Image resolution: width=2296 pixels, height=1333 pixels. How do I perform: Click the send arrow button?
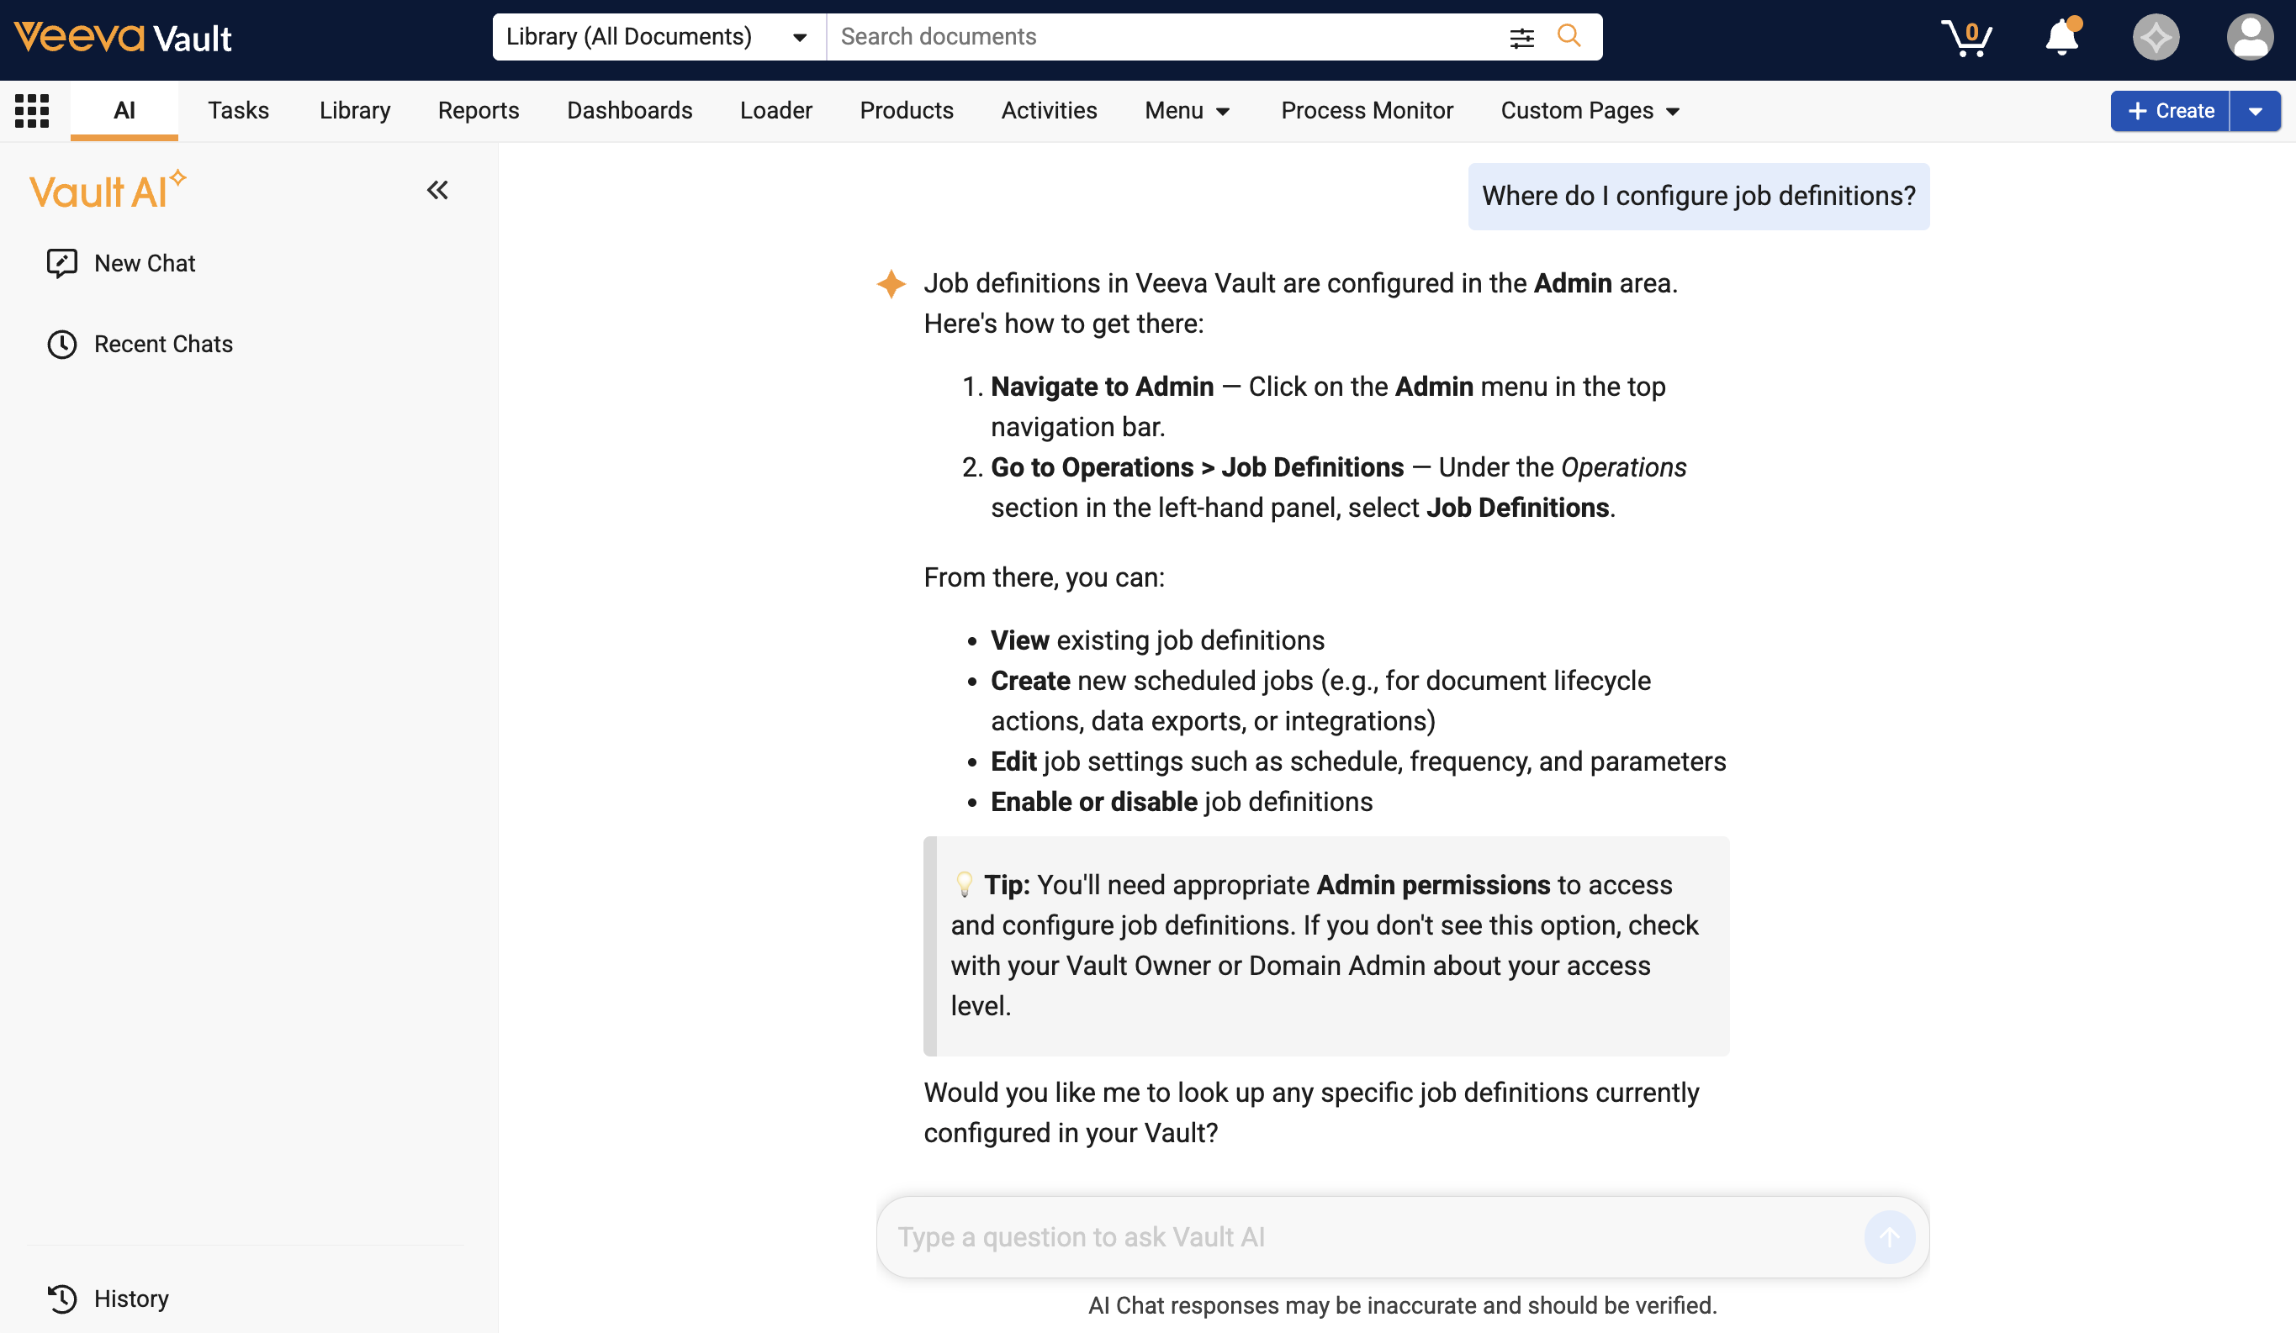point(1890,1236)
